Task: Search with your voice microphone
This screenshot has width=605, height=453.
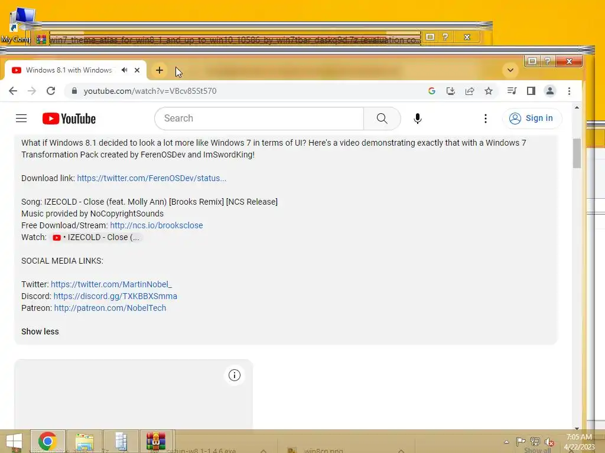Action: [418, 118]
